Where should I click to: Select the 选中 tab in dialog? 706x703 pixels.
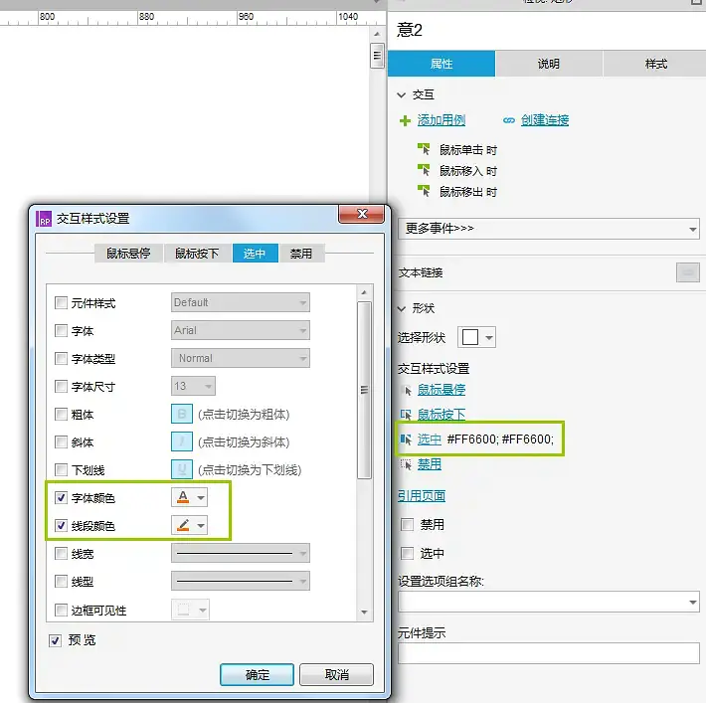click(255, 254)
